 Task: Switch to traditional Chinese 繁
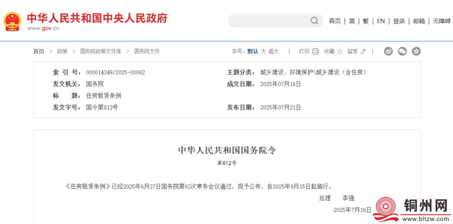click(366, 21)
